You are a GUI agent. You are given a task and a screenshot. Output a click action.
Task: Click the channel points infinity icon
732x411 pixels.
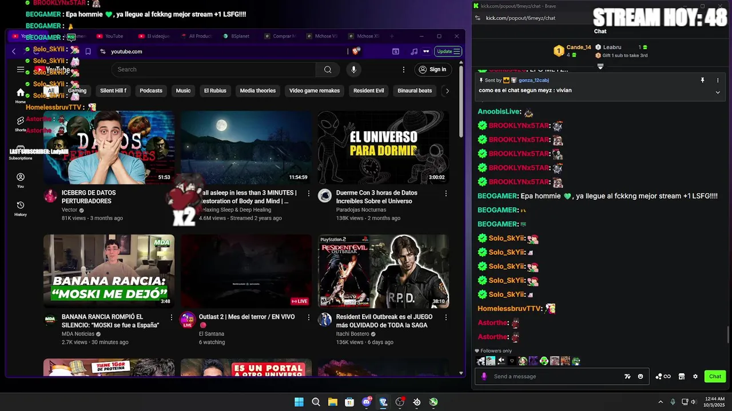pyautogui.click(x=663, y=377)
